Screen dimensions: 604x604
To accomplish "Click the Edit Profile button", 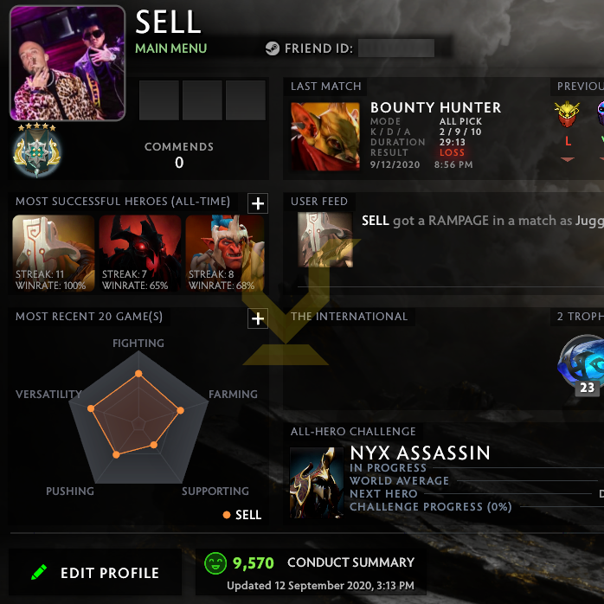I will 95,572.
